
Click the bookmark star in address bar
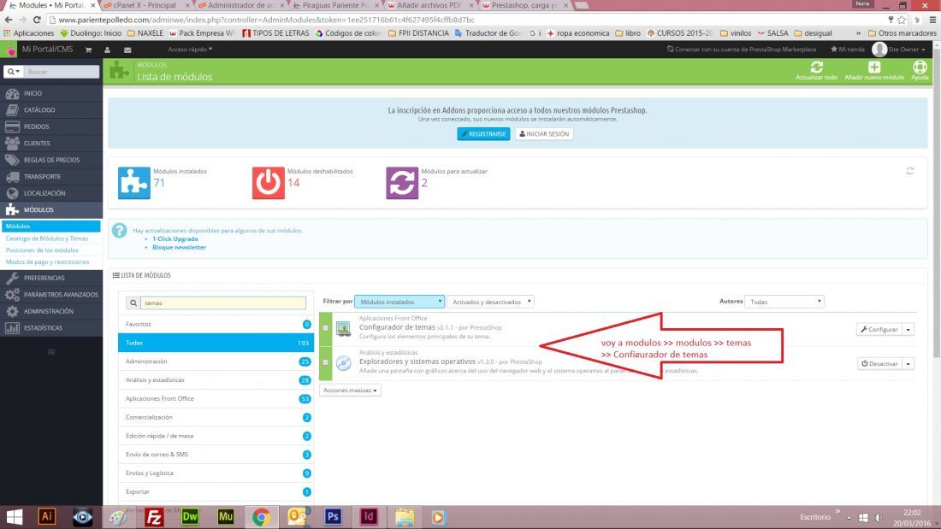902,20
